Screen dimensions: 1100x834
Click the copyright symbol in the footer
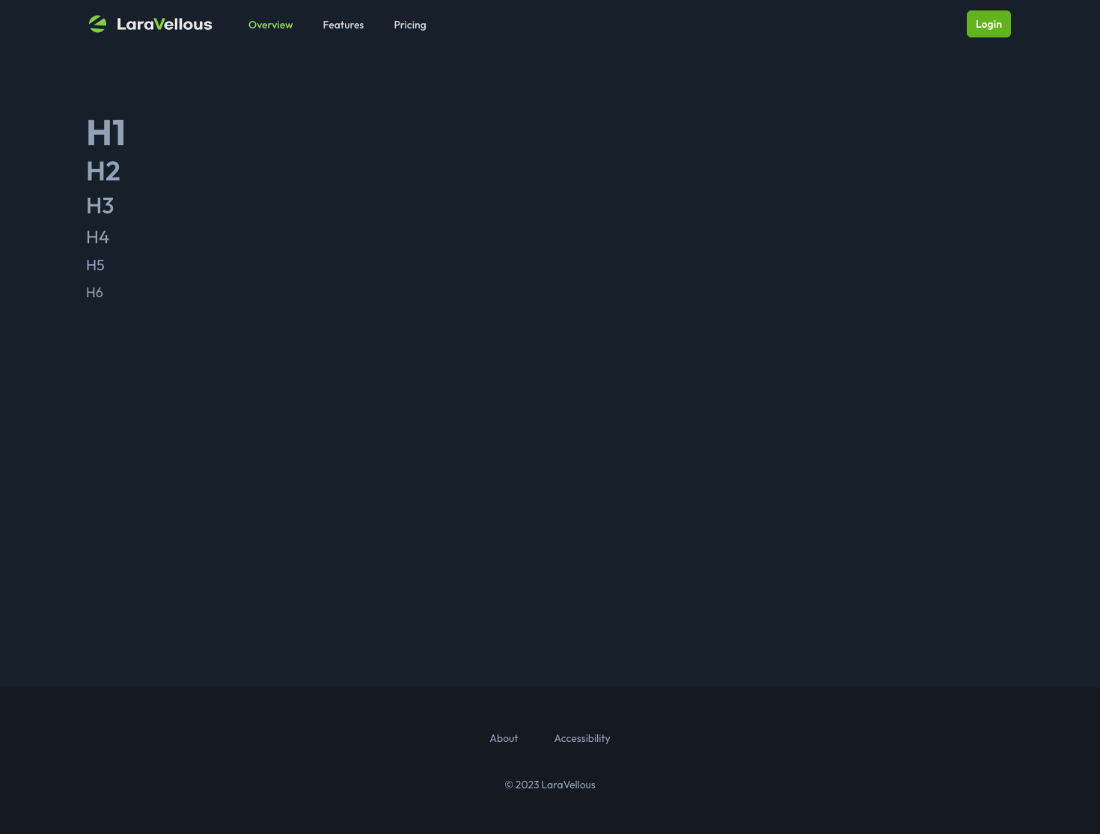pyautogui.click(x=509, y=785)
